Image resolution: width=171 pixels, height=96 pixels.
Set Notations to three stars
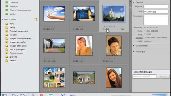point(151,27)
